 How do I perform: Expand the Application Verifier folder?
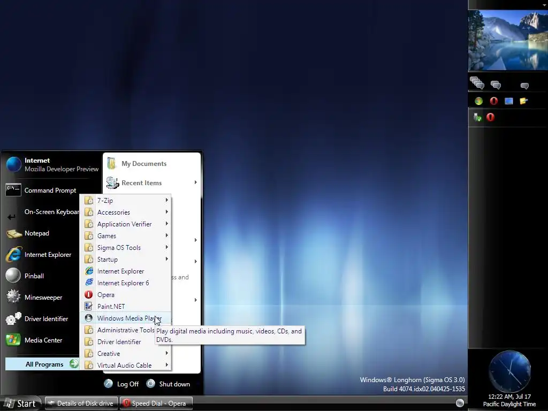click(x=126, y=224)
